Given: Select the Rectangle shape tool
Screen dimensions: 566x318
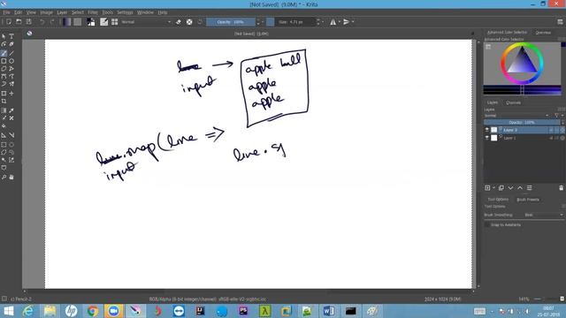Looking at the screenshot, I should tap(4, 61).
